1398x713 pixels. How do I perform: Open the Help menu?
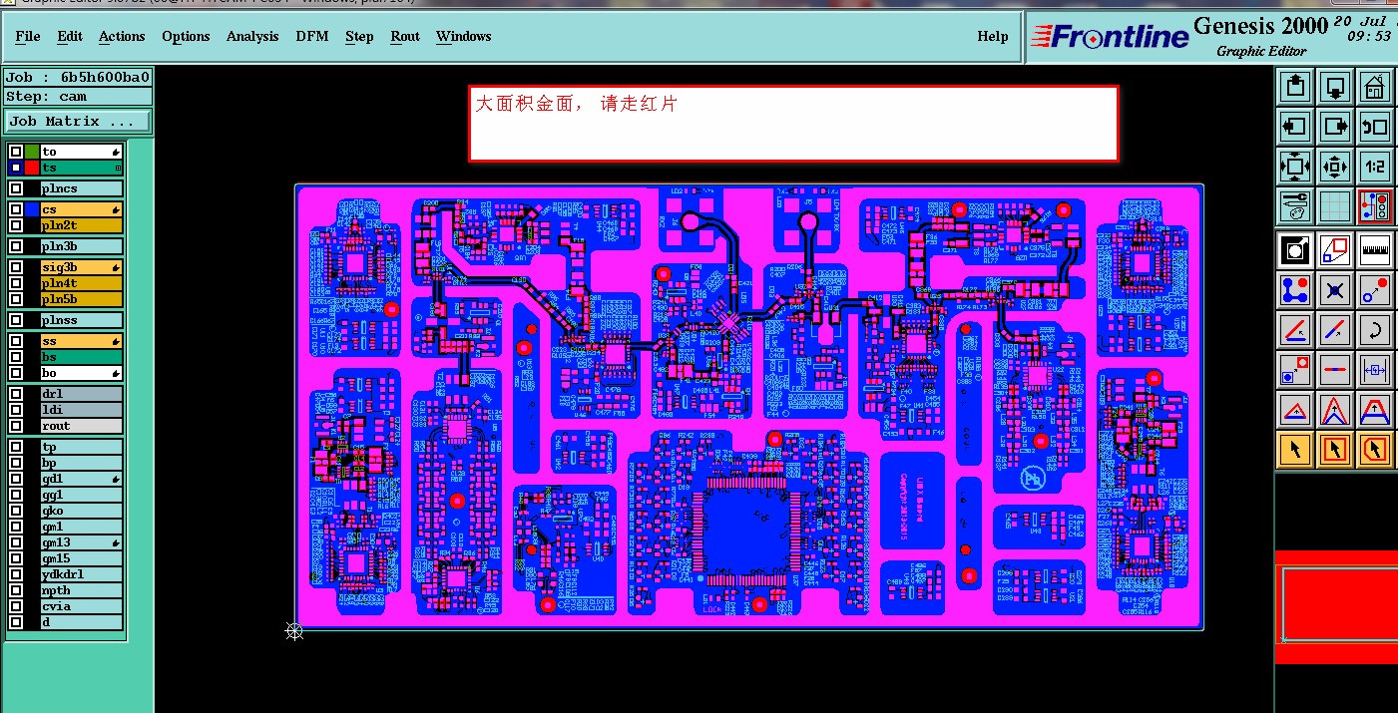992,36
